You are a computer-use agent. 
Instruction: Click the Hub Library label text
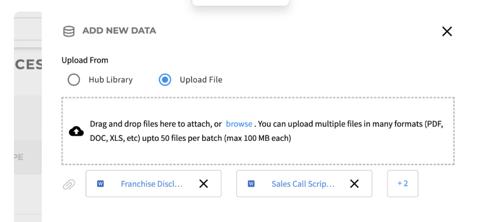coord(111,80)
